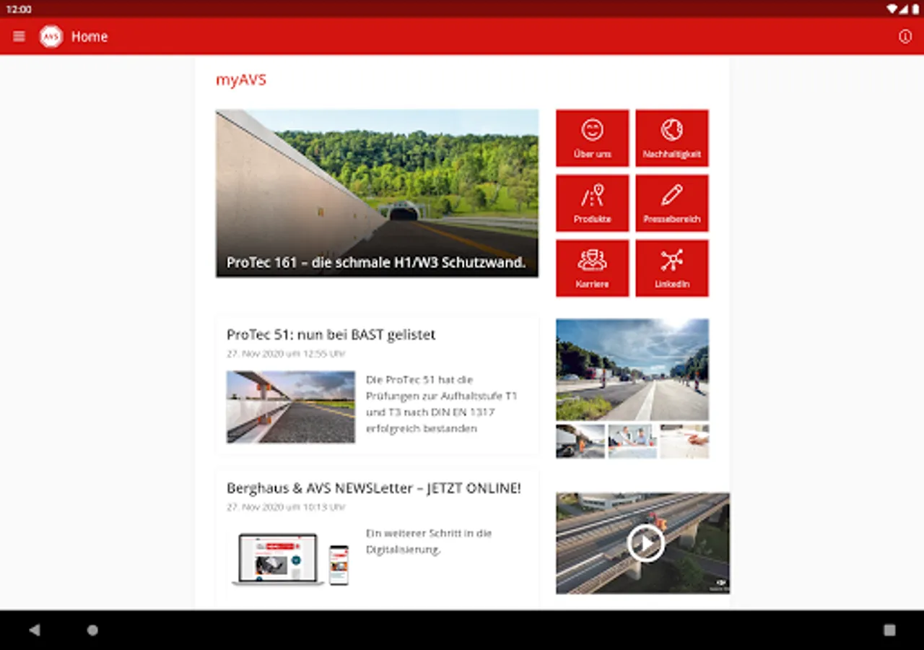
Task: View the large highway construction photo
Action: tap(632, 370)
